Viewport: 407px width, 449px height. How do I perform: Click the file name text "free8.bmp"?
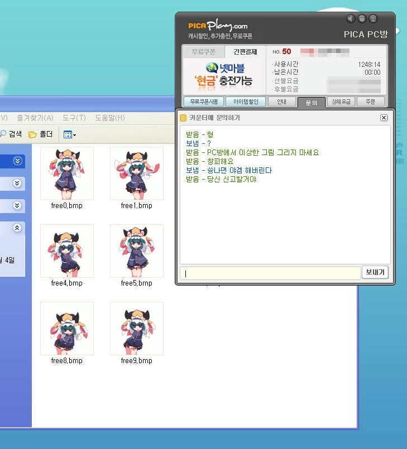(67, 361)
